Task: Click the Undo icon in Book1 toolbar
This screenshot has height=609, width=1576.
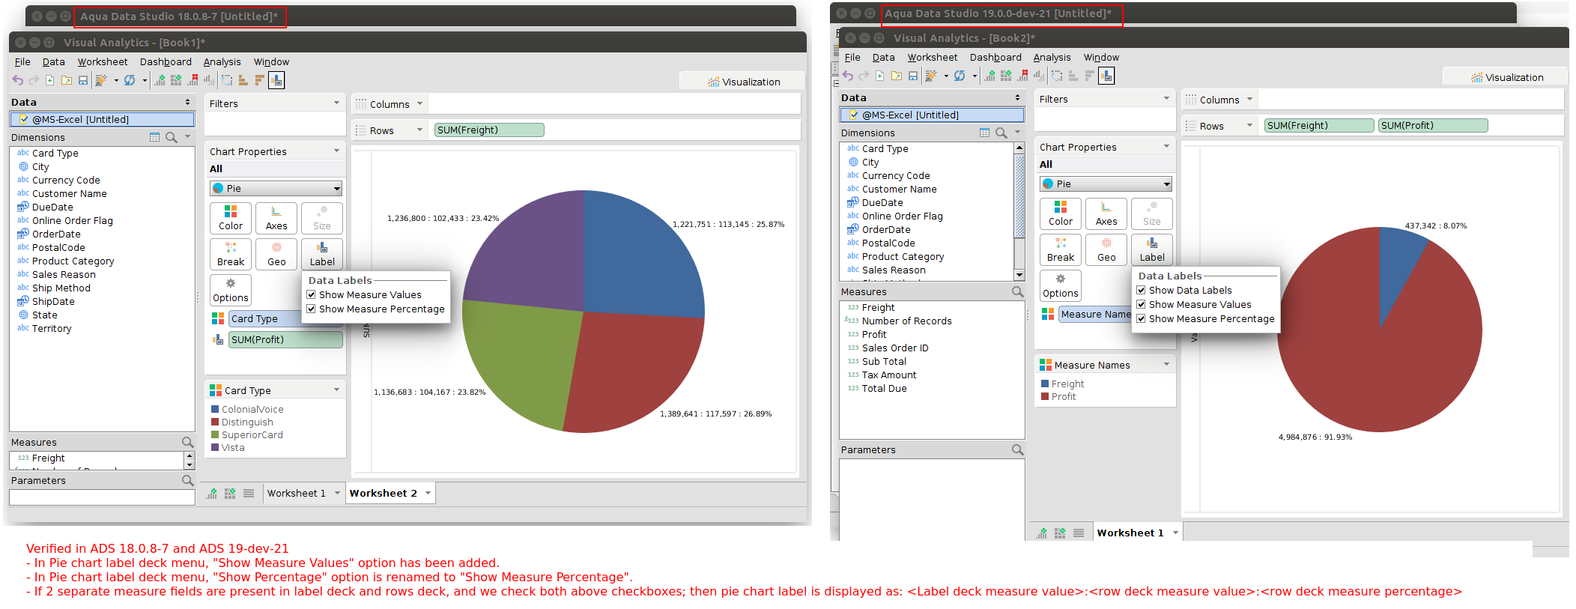Action: (x=18, y=80)
